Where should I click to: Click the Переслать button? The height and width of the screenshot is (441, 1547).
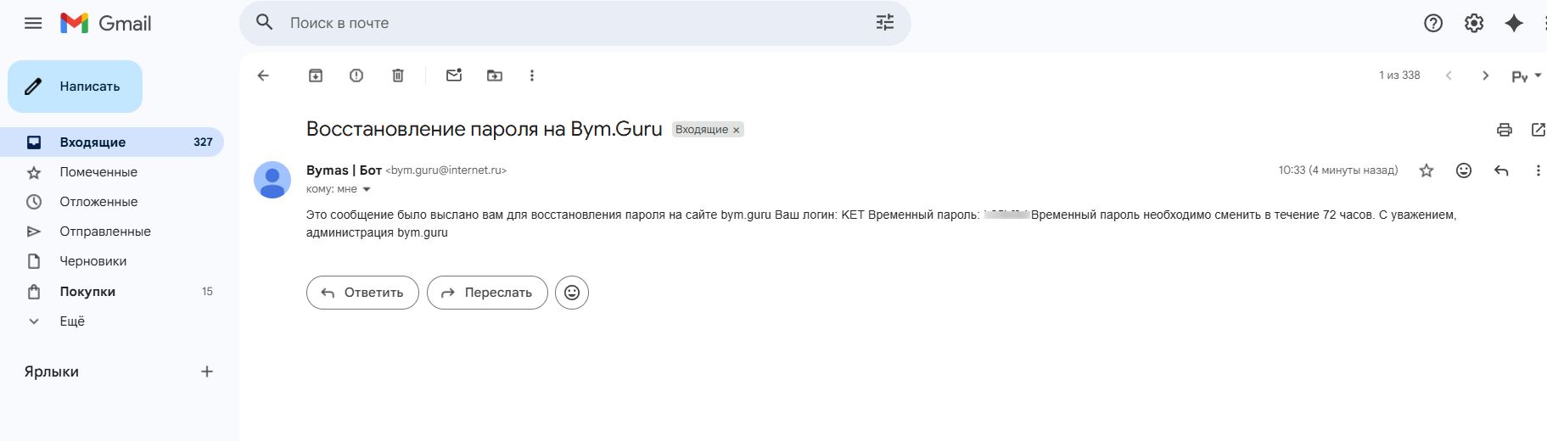tap(487, 293)
